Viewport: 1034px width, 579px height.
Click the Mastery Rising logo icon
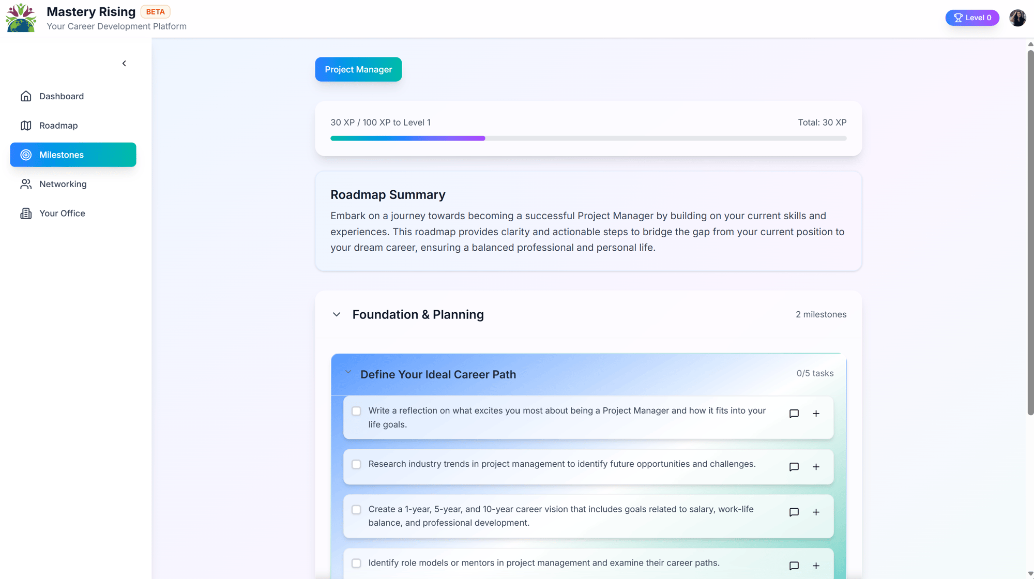pyautogui.click(x=21, y=18)
